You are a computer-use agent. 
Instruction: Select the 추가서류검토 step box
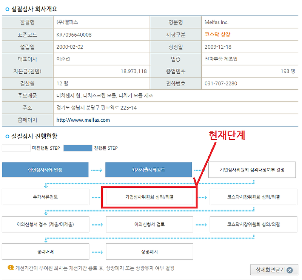click(x=45, y=197)
